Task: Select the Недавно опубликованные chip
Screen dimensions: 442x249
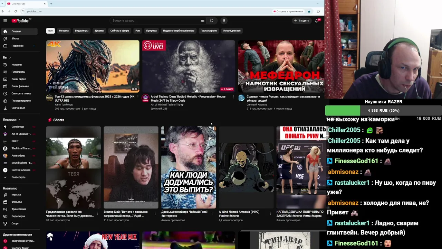Action: pyautogui.click(x=179, y=31)
